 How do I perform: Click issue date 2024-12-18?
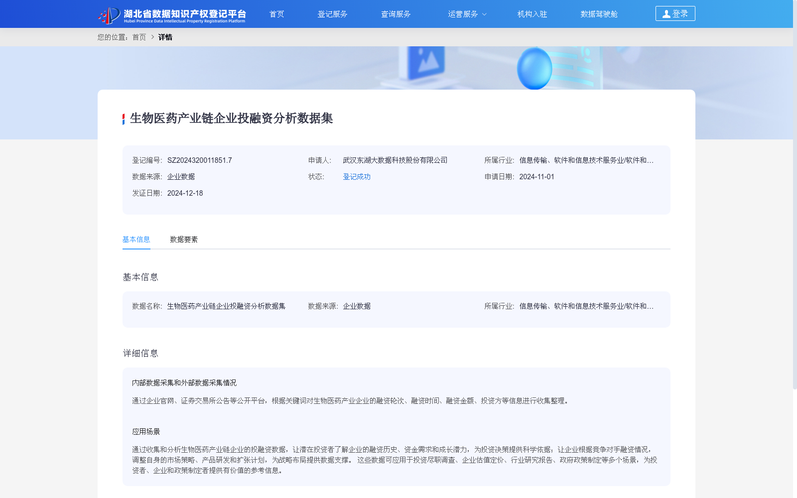[x=185, y=193]
